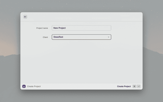Click the chevron in the Client field

tap(108, 37)
